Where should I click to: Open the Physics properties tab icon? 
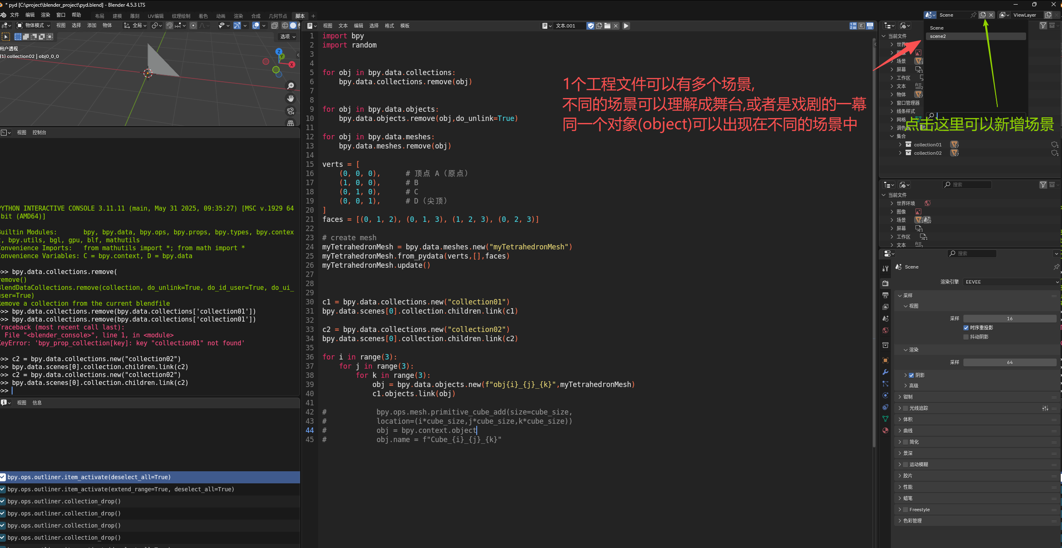pos(885,395)
